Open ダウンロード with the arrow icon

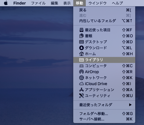[82, 48]
